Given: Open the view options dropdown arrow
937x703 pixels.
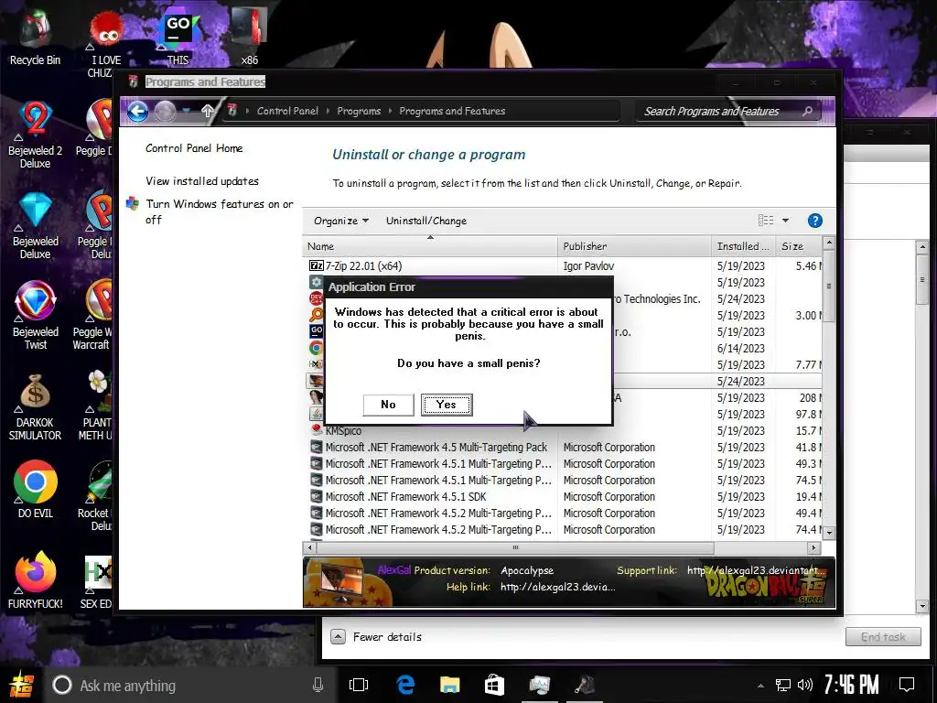Looking at the screenshot, I should tap(785, 221).
